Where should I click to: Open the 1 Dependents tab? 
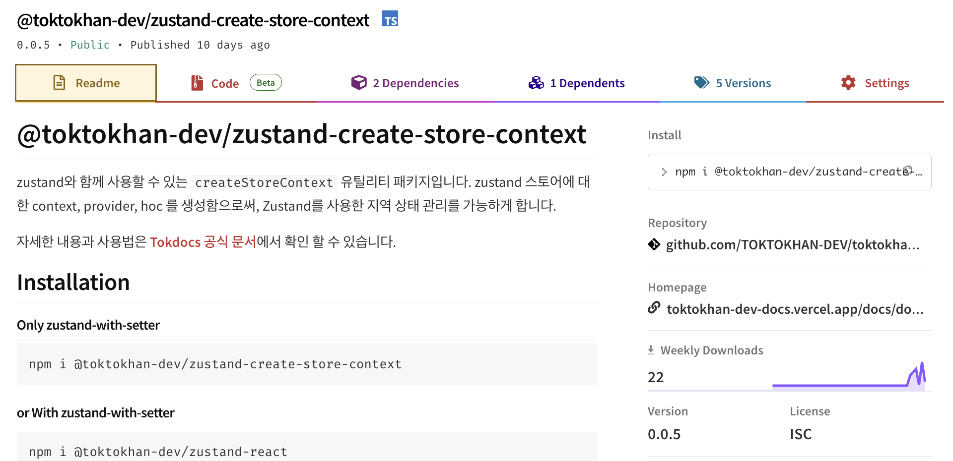[x=576, y=83]
